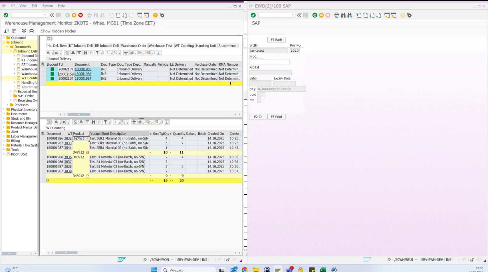Select the first Inbound Delivery row's green status square
The width and height of the screenshot is (488, 272).
52,69
